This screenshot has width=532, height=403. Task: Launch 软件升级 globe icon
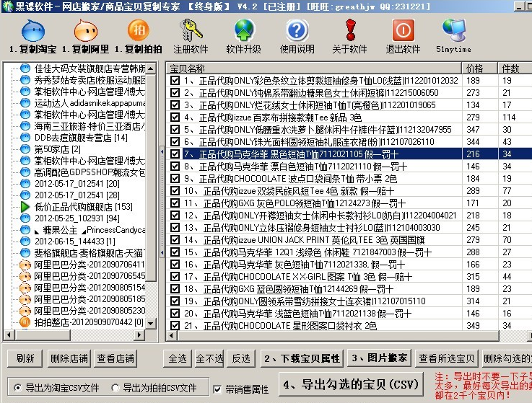244,30
